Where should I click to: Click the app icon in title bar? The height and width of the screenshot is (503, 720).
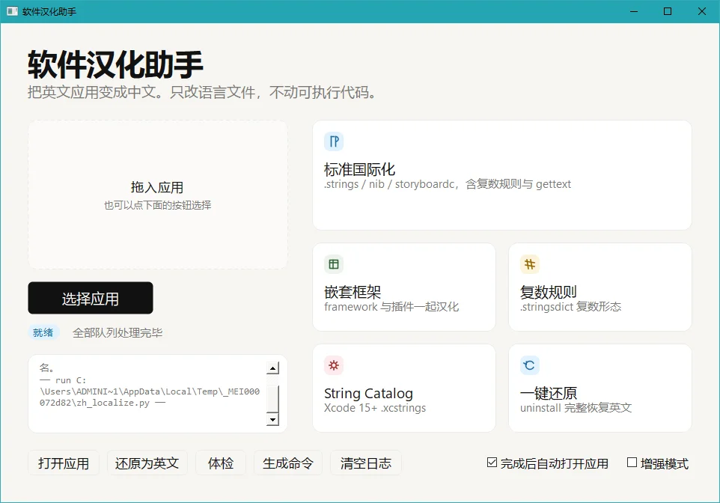pos(13,11)
